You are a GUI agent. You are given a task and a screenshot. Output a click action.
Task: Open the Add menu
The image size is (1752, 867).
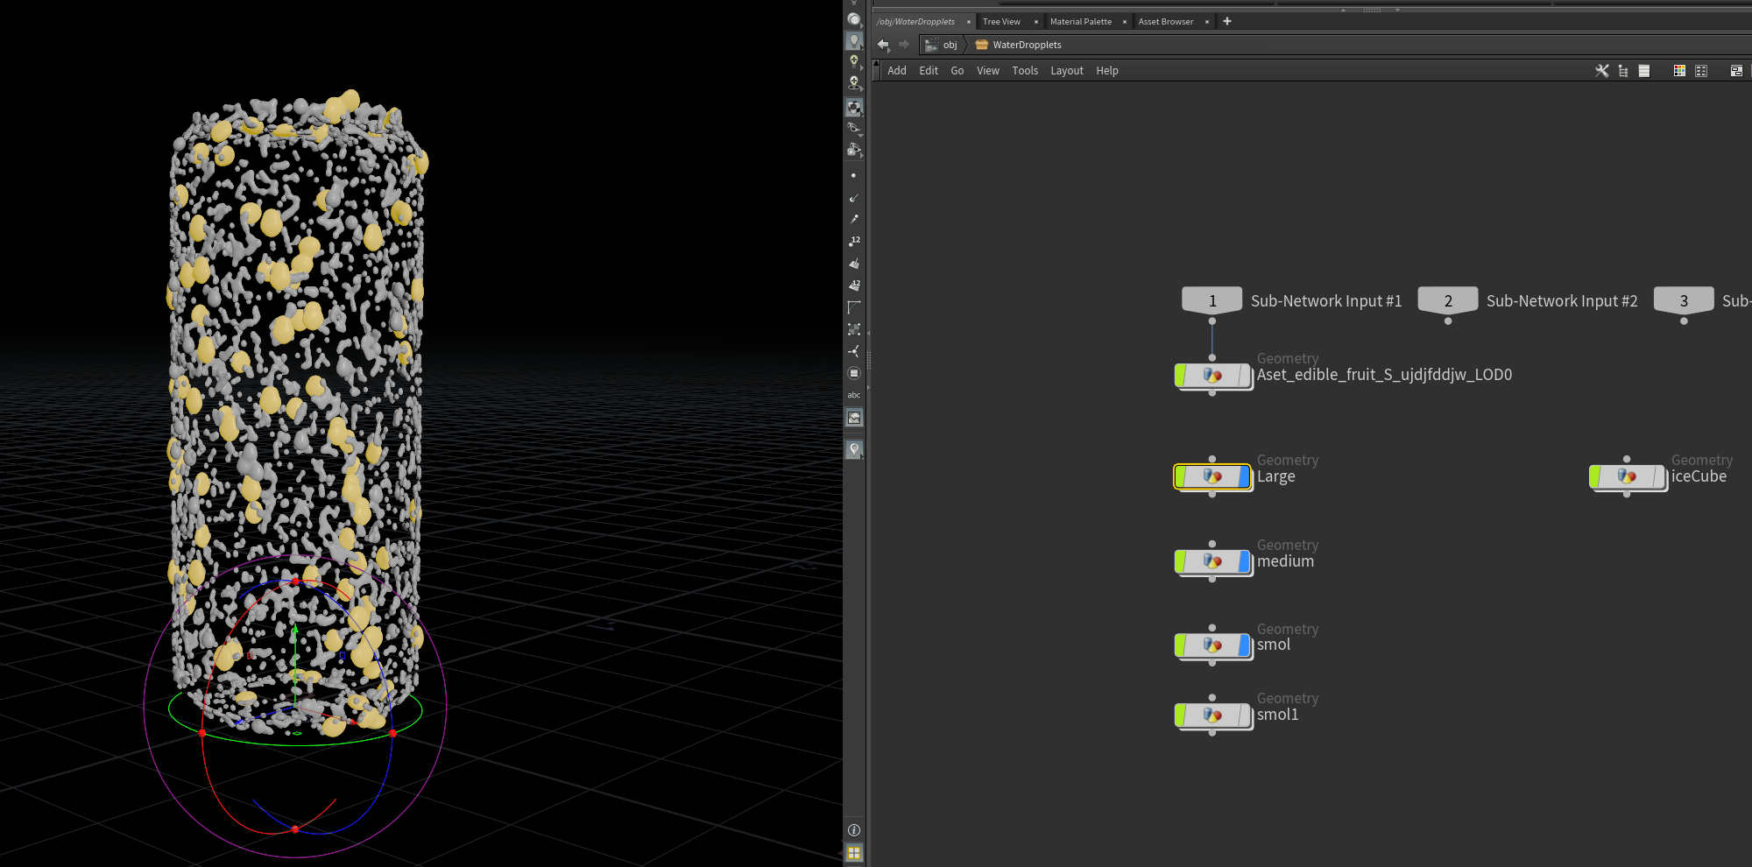pos(897,71)
